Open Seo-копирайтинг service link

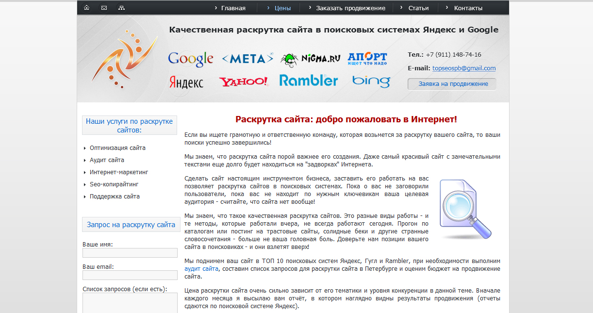pos(114,184)
